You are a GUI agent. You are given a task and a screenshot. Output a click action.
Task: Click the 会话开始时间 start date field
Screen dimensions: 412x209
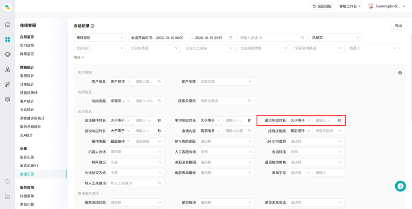pyautogui.click(x=170, y=38)
